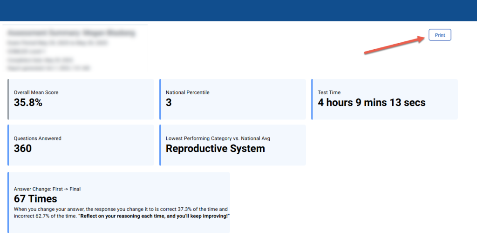The image size is (477, 236).
Task: Click the blue header bar at top
Action: tap(238, 10)
